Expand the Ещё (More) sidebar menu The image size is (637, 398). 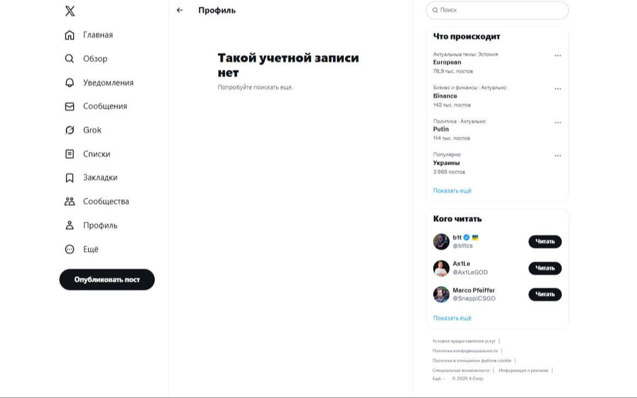(90, 249)
